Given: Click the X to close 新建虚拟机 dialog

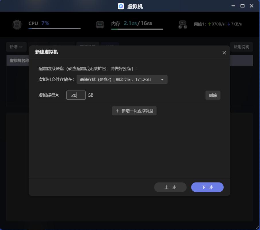Looking at the screenshot, I should pyautogui.click(x=224, y=53).
